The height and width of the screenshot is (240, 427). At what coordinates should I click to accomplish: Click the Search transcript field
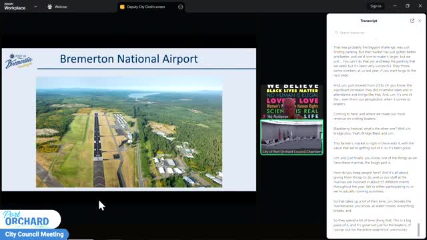(x=376, y=33)
